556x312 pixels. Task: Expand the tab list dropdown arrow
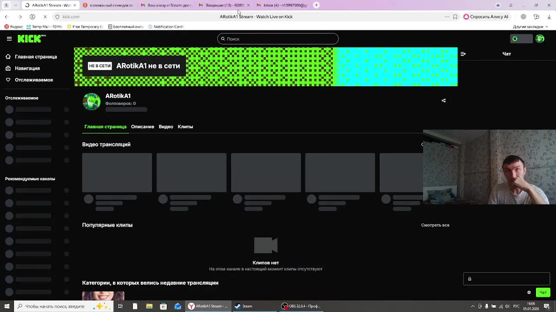coord(16,5)
